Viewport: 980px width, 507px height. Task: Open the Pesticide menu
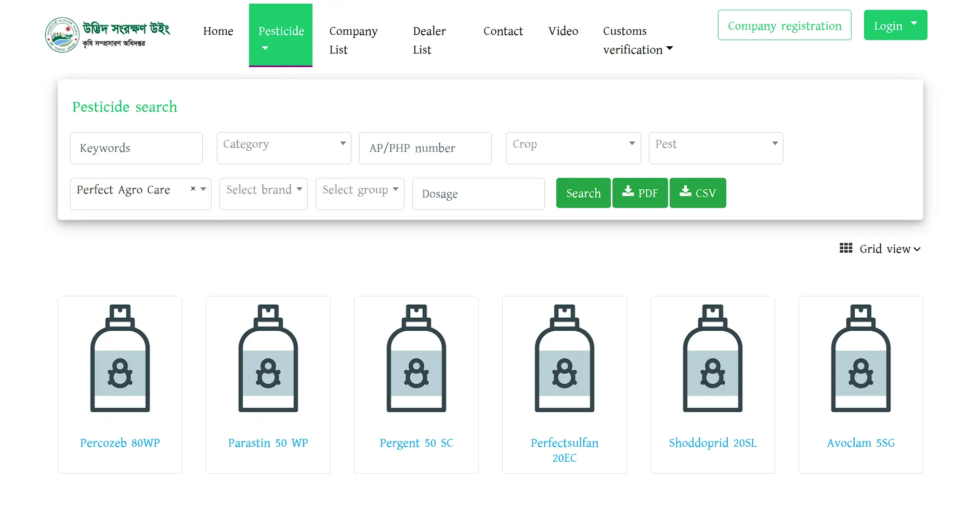pyautogui.click(x=281, y=35)
